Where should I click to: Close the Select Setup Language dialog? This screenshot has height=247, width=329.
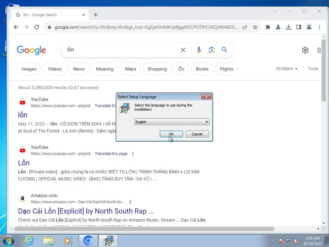pos(206,96)
